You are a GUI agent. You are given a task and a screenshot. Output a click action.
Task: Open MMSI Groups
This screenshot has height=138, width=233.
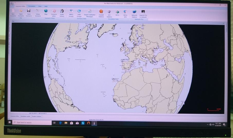[71, 11]
